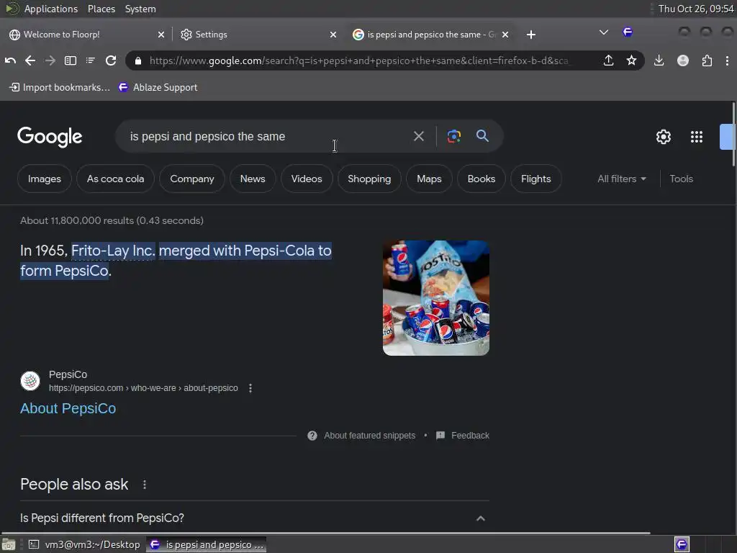The width and height of the screenshot is (737, 553).
Task: Send Feedback on the featured snippet
Action: click(463, 436)
